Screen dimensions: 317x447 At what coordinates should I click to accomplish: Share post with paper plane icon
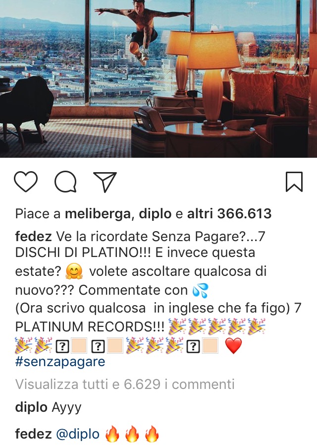pyautogui.click(x=106, y=182)
